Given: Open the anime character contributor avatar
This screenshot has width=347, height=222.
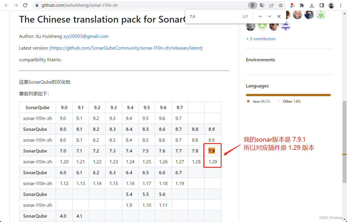Looking at the screenshot, I should [274, 26].
